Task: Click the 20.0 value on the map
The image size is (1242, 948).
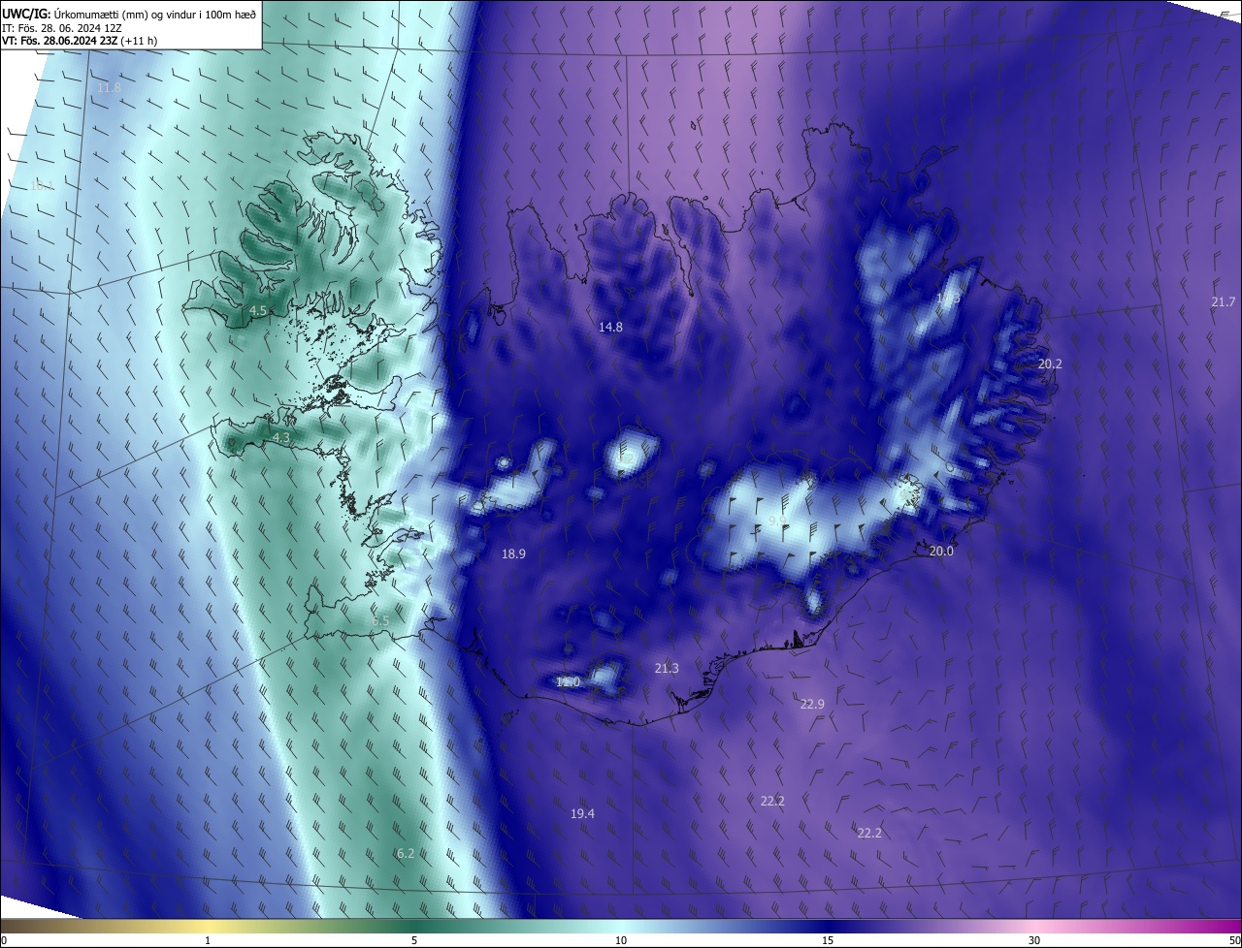Action: (941, 551)
